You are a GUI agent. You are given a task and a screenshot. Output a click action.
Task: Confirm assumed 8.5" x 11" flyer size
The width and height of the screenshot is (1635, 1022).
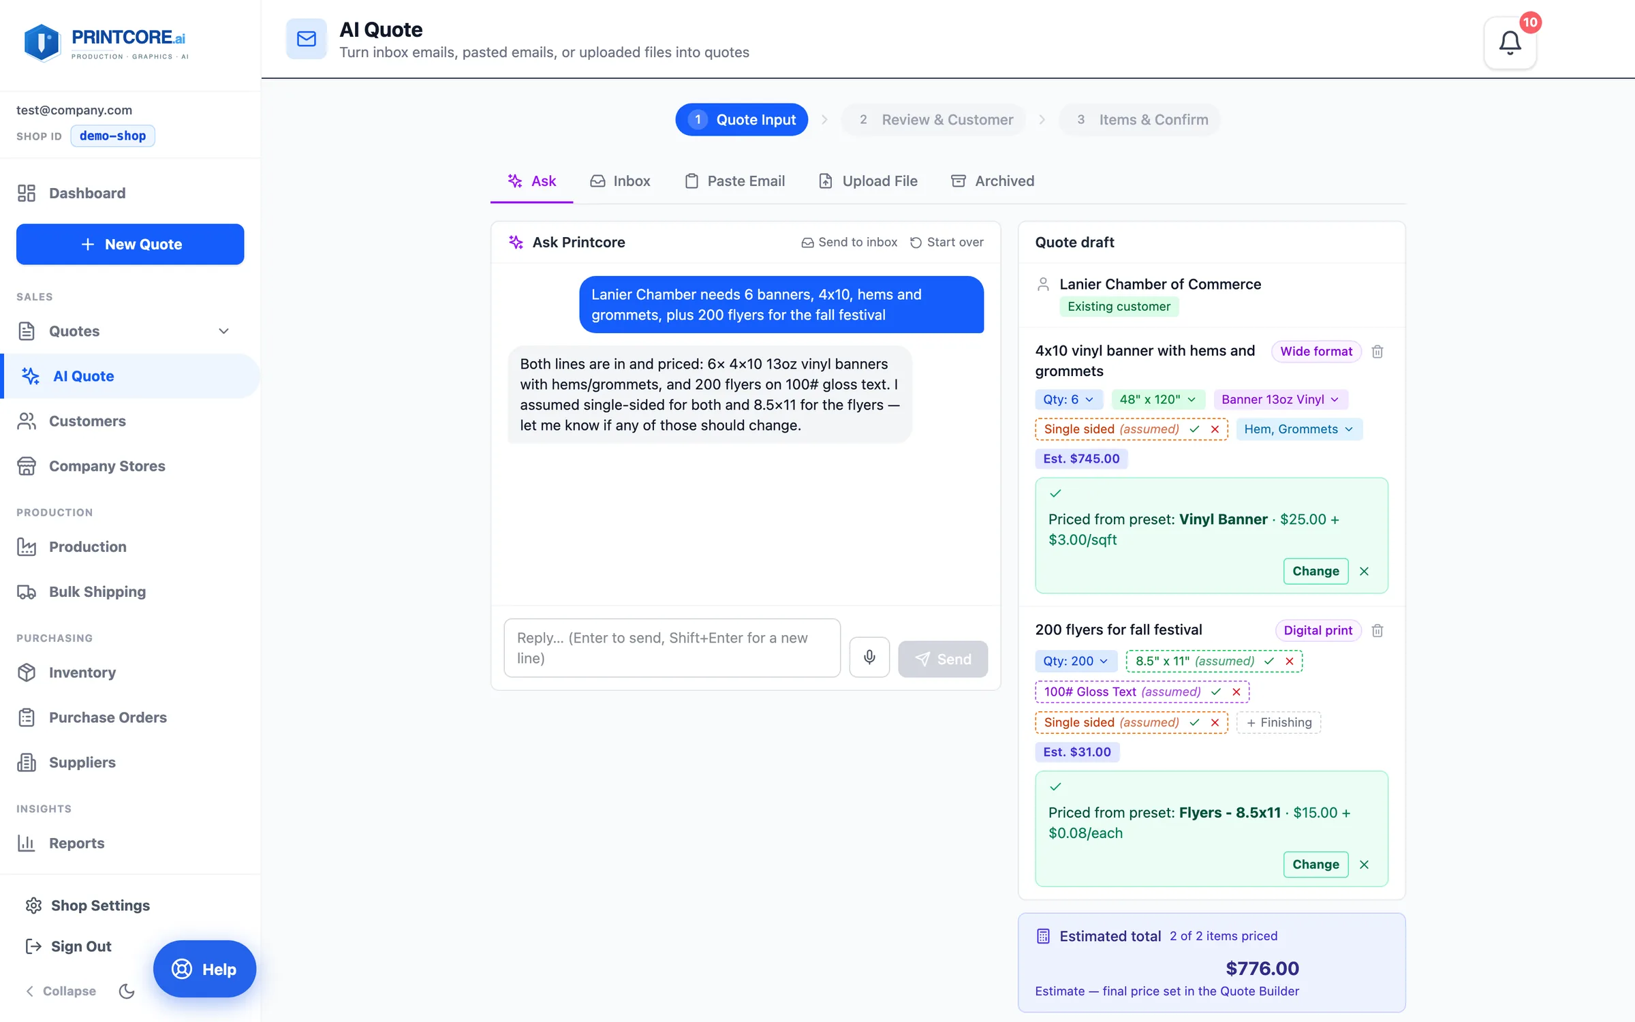tap(1269, 662)
